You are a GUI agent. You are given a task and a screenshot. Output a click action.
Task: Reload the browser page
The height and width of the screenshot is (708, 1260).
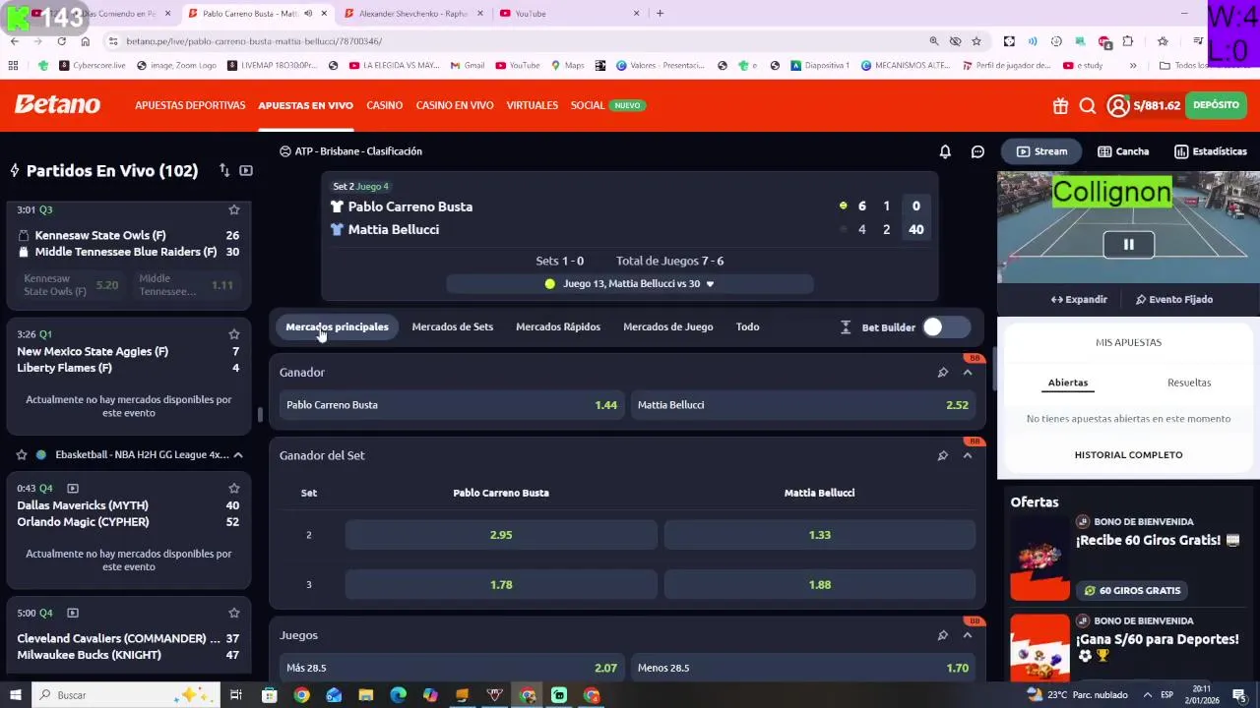coord(61,41)
